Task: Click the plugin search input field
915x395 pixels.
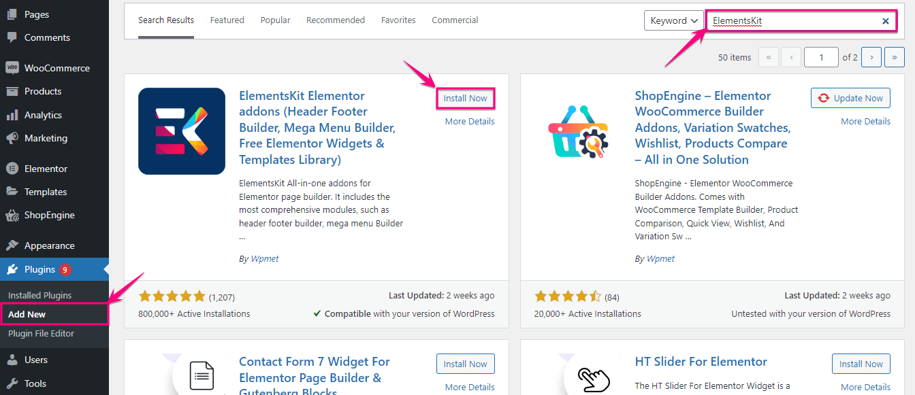Action: pyautogui.click(x=793, y=21)
